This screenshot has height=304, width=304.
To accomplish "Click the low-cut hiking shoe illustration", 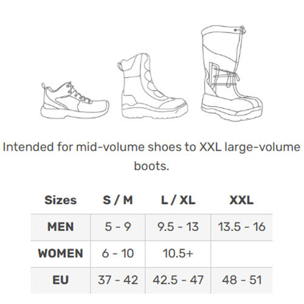I will pos(75,100).
